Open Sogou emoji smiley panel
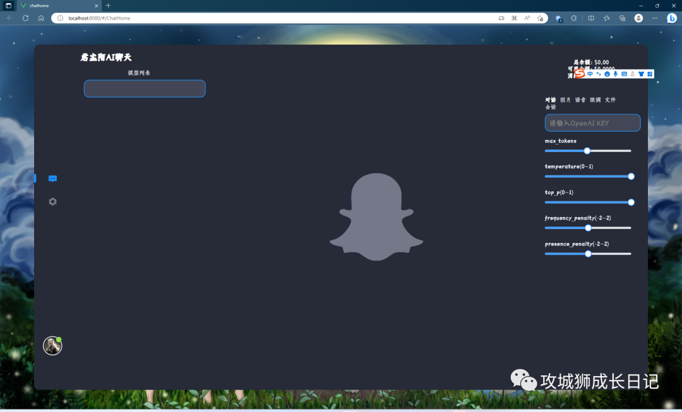 tap(607, 74)
